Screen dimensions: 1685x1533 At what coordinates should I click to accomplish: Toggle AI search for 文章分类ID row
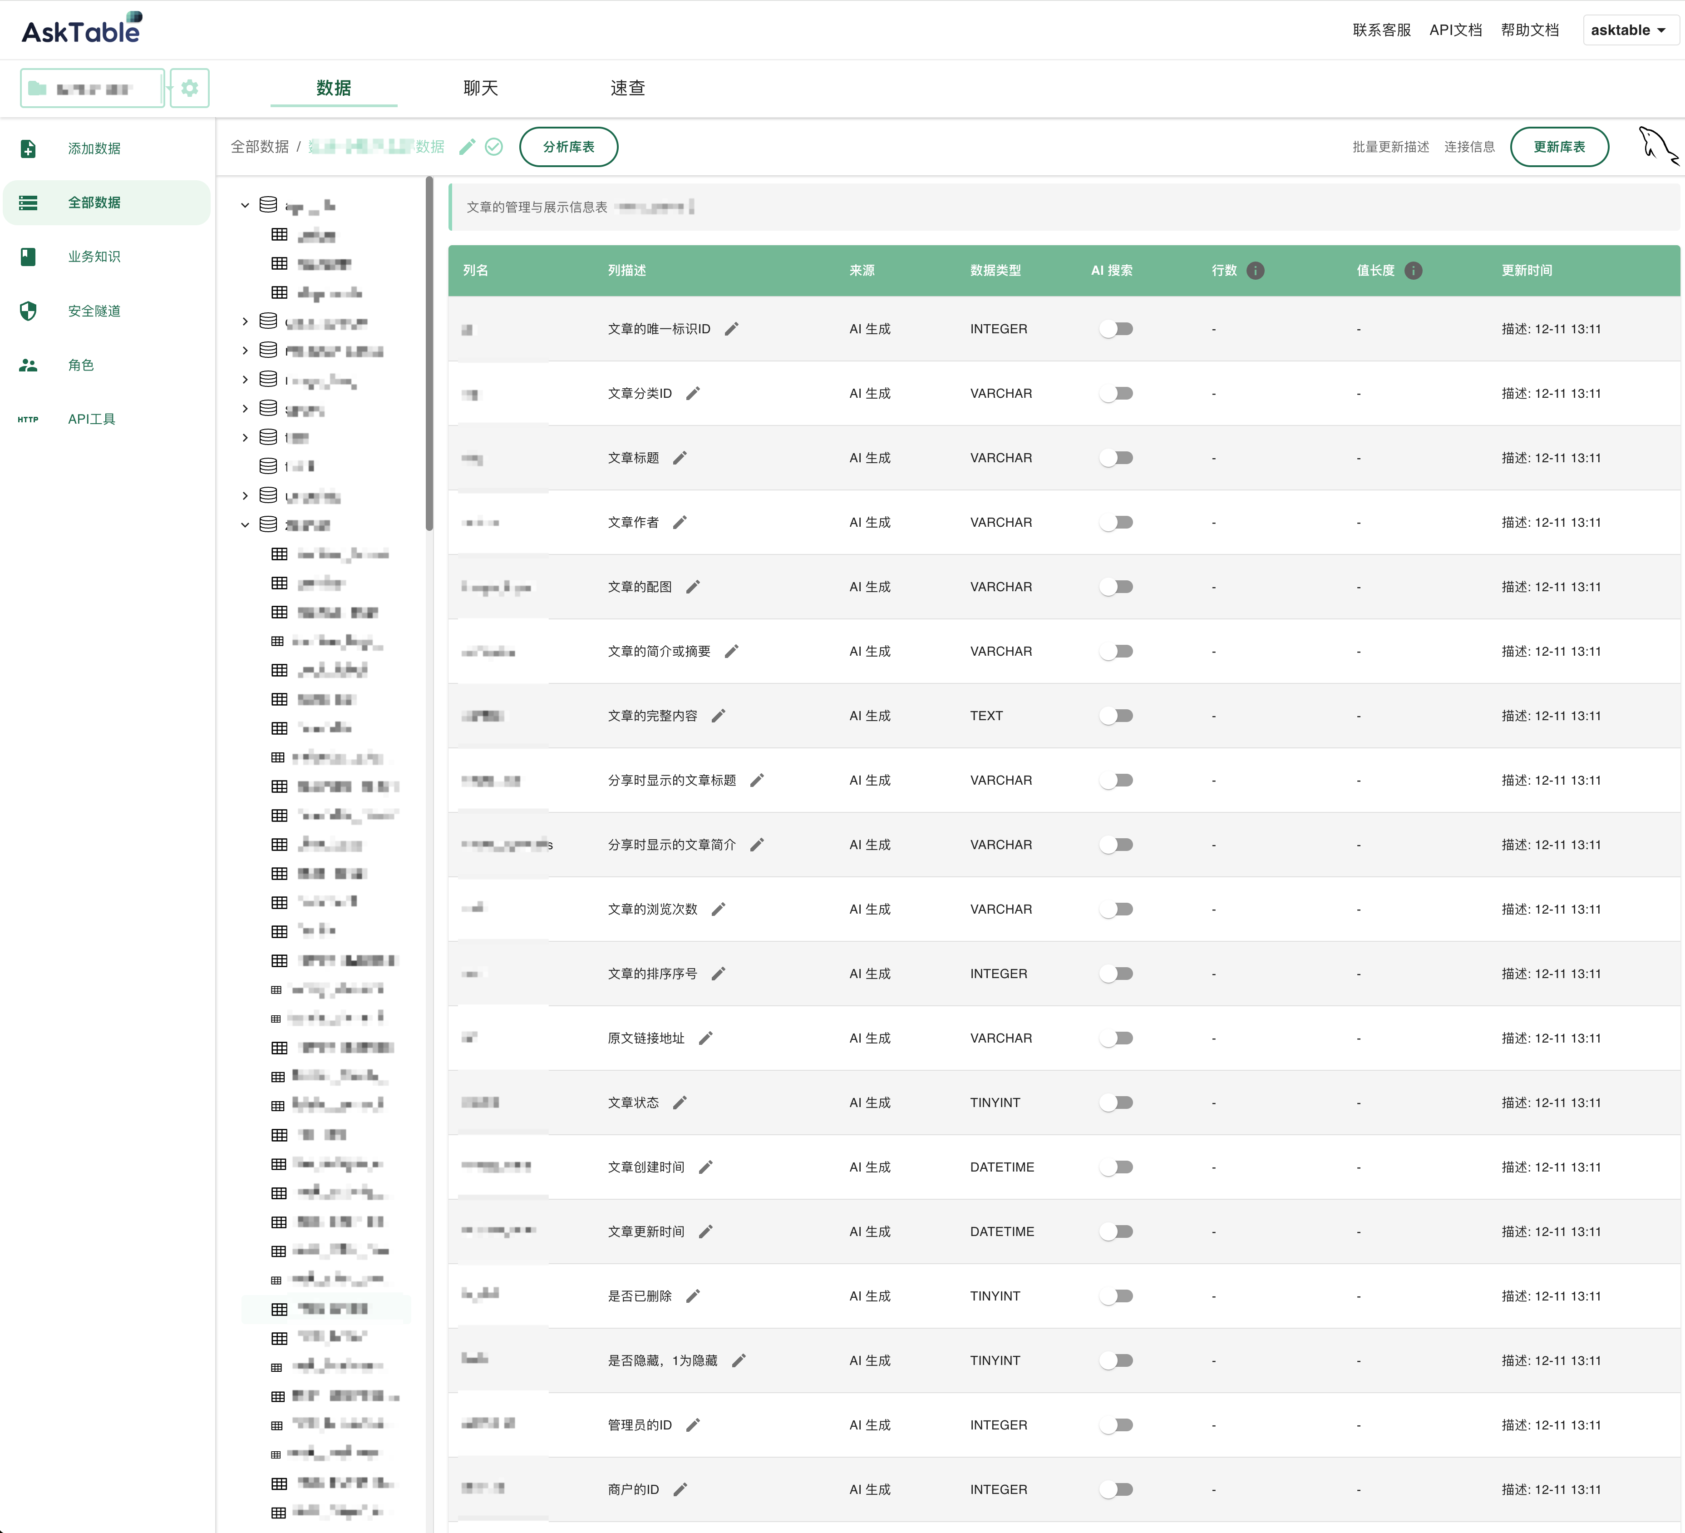pos(1117,393)
